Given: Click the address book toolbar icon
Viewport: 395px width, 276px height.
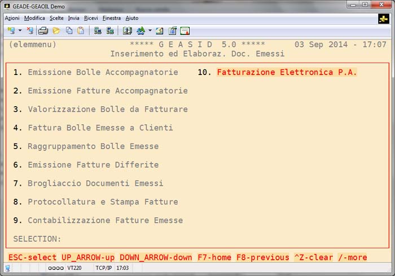Looking at the screenshot, I should [x=127, y=30].
